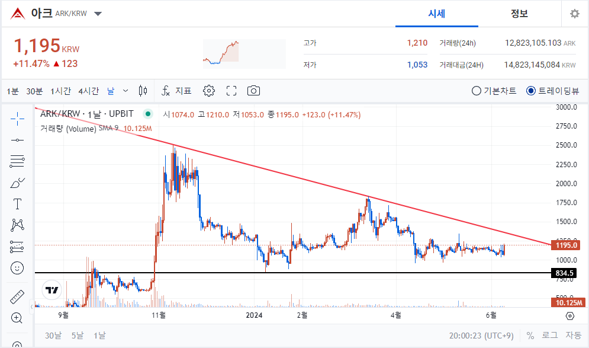The width and height of the screenshot is (589, 348).
Task: Activate the zoom in tool
Action: pyautogui.click(x=17, y=318)
